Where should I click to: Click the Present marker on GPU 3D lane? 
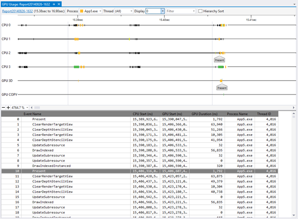coord(222,88)
